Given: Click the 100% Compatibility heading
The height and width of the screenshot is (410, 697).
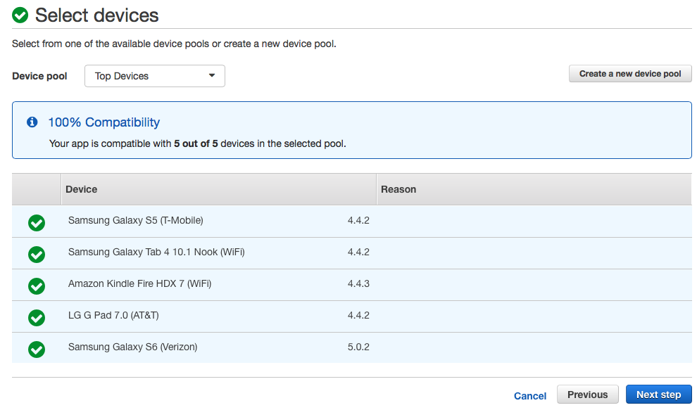Looking at the screenshot, I should tap(103, 122).
